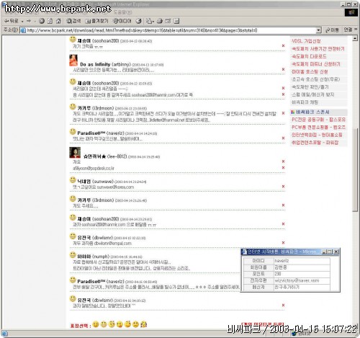
Task: Click the Internet zone indicator in status bar
Action: pyautogui.click(x=302, y=334)
